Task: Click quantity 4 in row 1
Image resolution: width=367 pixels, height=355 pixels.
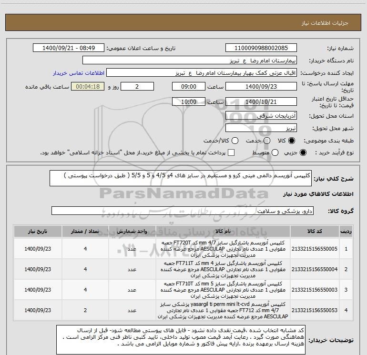Action: 85,249
